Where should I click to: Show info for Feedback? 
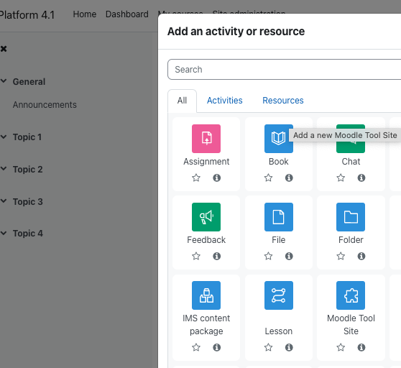click(216, 256)
